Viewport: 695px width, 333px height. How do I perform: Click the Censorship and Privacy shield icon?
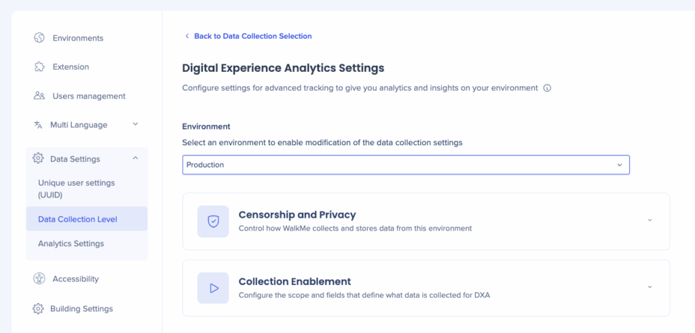[213, 222]
